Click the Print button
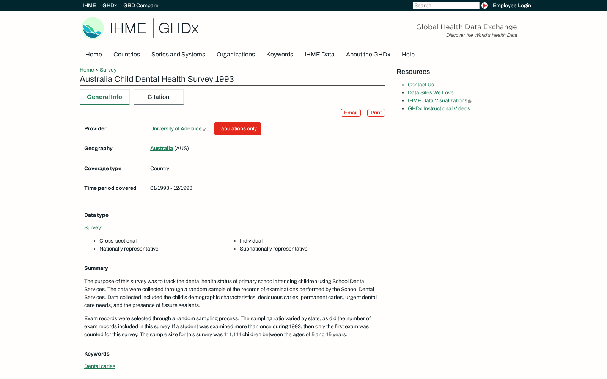Image resolution: width=607 pixels, height=379 pixels. tap(376, 113)
